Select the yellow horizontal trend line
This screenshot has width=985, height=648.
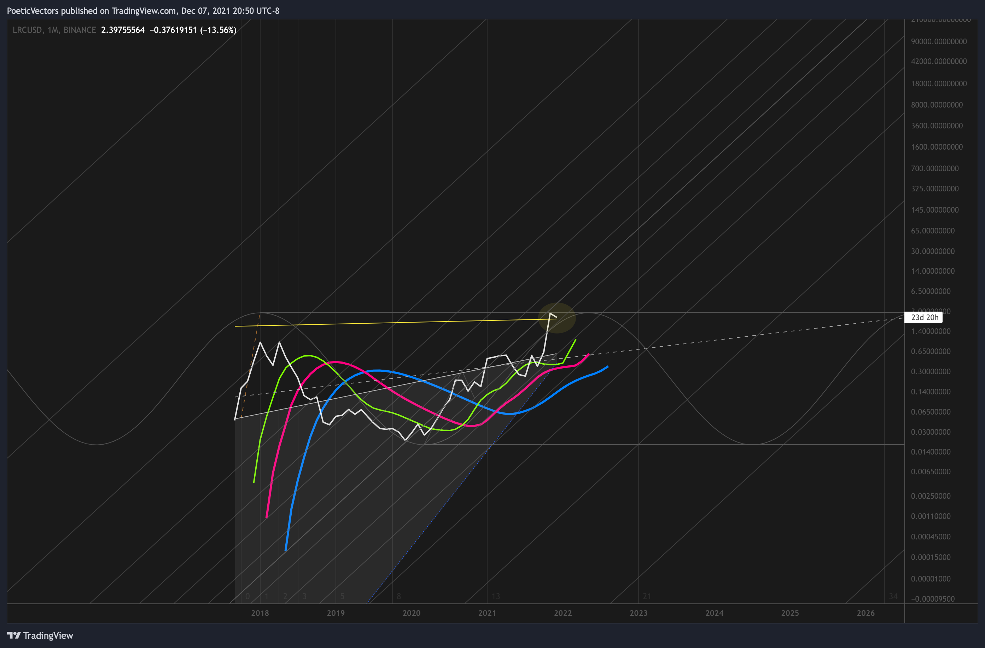click(x=395, y=323)
